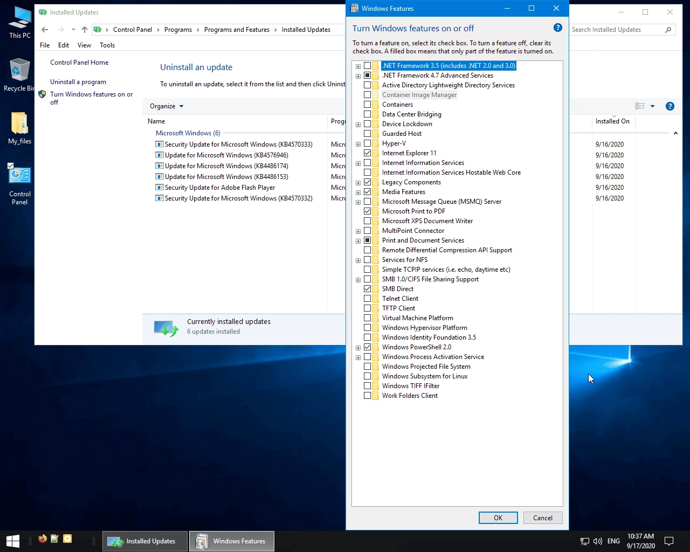The image size is (690, 552).
Task: Switch to Installed Updates taskbar button
Action: pyautogui.click(x=145, y=541)
